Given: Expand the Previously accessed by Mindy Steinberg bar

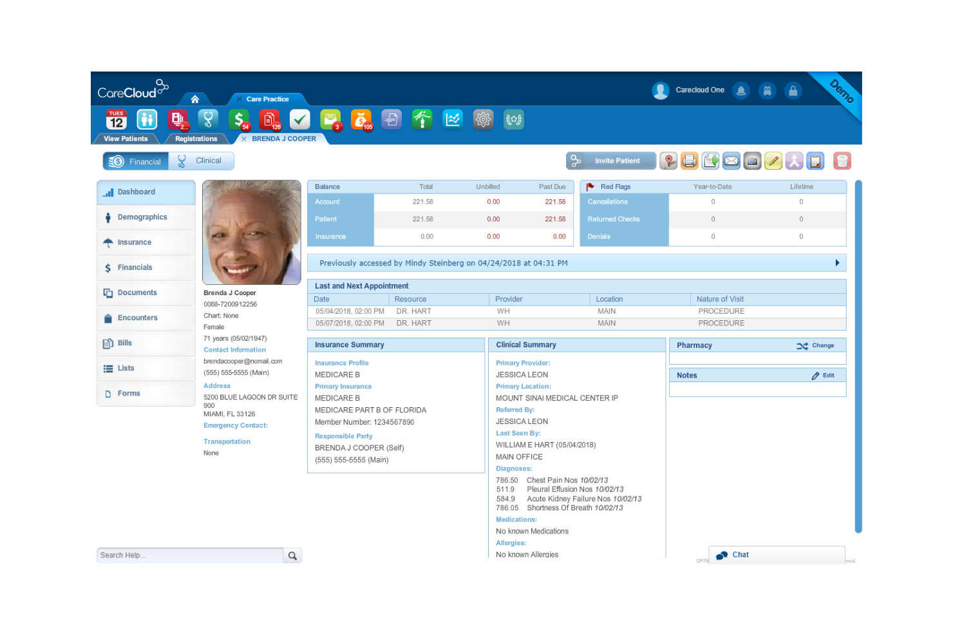Looking at the screenshot, I should coord(577,263).
